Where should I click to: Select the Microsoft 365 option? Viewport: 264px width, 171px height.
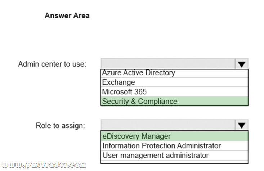pyautogui.click(x=174, y=92)
